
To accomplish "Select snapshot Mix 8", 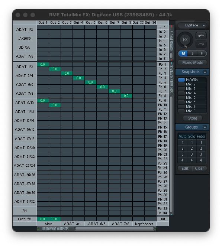I will [x=192, y=111].
